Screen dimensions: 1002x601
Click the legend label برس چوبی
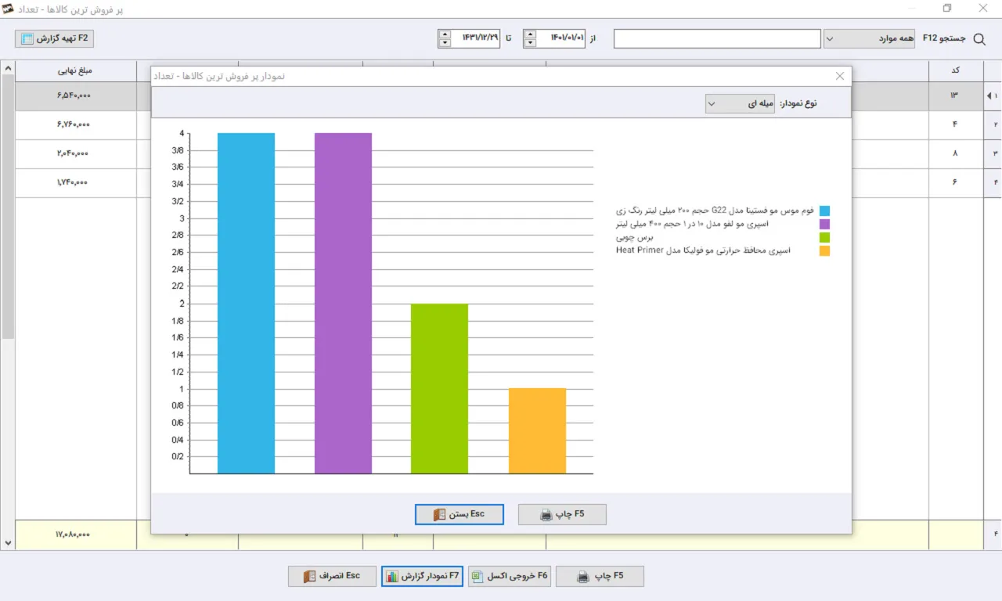[634, 237]
